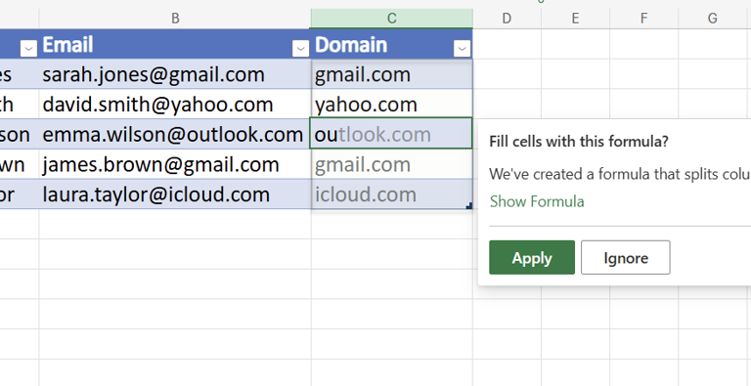
Task: Select cell laura.taylor@icloud.com
Action: point(175,193)
